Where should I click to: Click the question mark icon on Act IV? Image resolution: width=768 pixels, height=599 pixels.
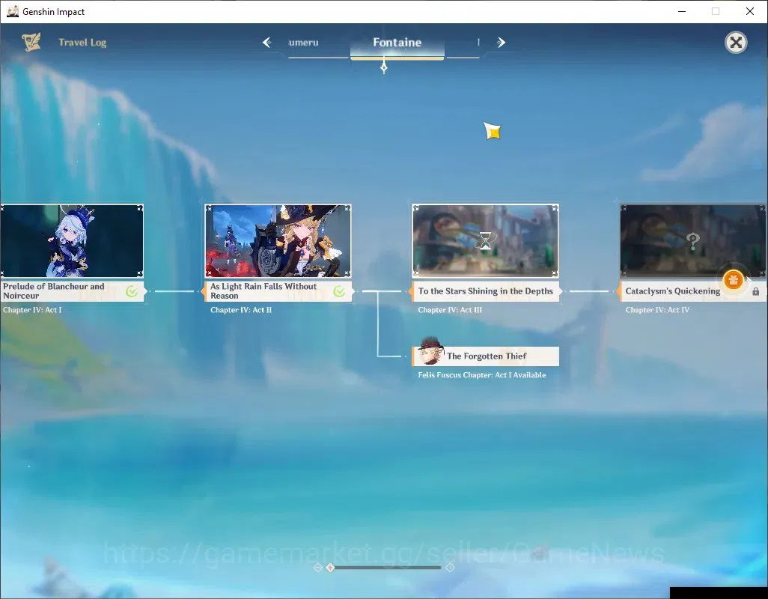click(x=692, y=241)
